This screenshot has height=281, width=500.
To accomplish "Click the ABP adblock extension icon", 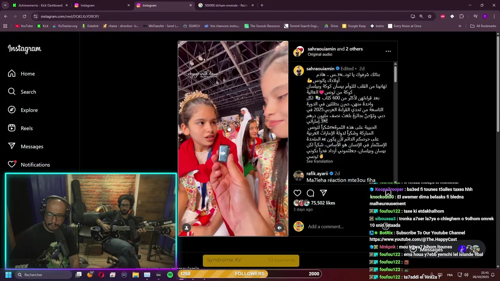I will (443, 16).
